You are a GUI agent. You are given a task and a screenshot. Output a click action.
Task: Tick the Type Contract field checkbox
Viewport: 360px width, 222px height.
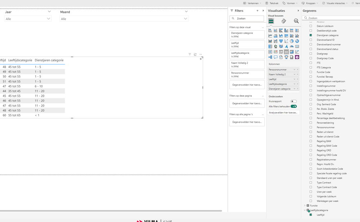311,182
